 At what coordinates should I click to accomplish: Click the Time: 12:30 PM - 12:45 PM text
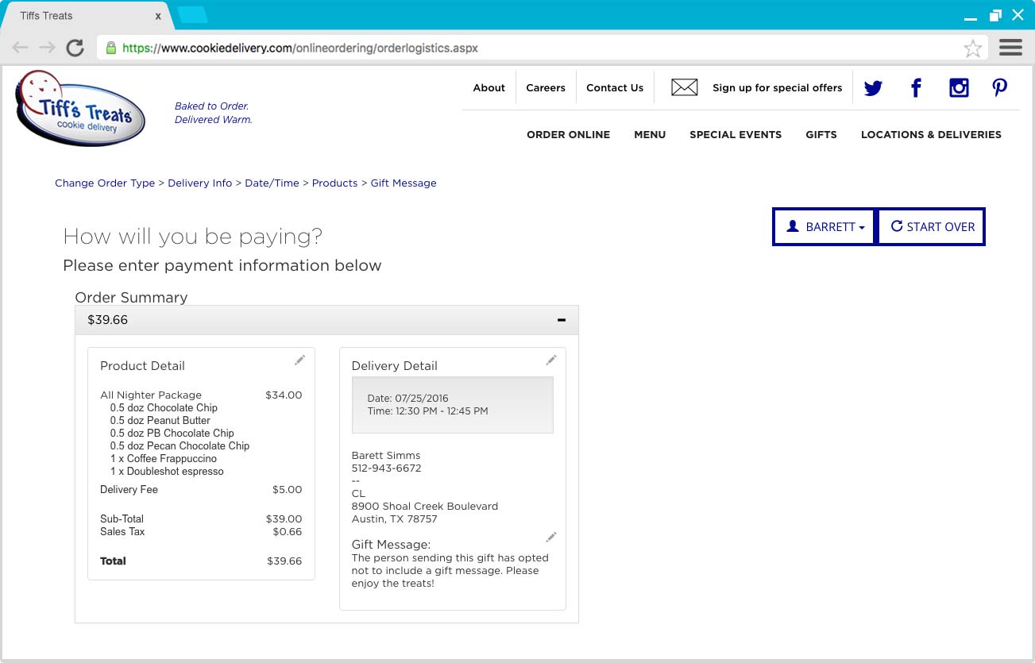(x=427, y=411)
